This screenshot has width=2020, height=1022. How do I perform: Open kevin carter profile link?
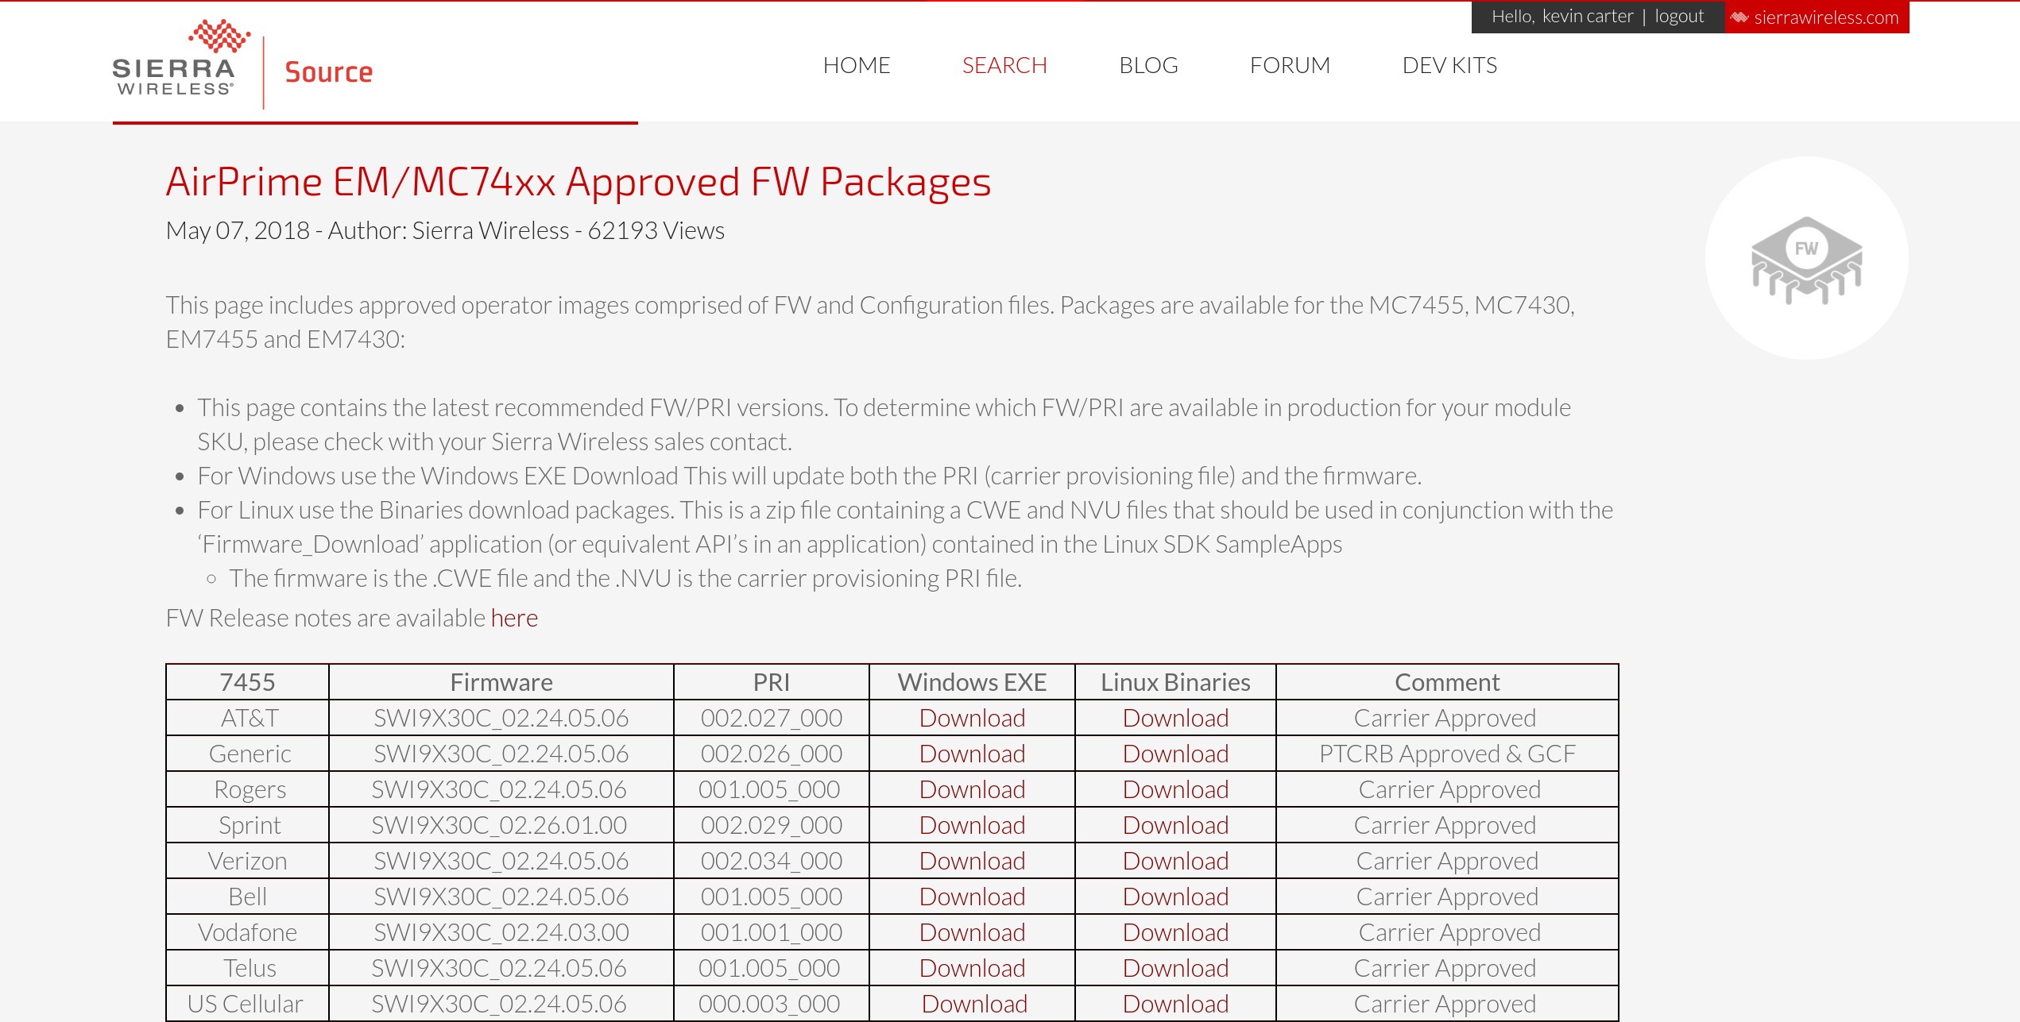(1587, 17)
